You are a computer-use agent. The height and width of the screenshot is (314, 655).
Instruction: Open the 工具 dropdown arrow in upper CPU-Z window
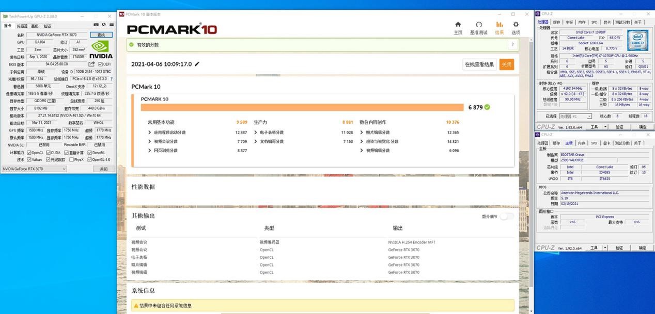click(x=605, y=127)
